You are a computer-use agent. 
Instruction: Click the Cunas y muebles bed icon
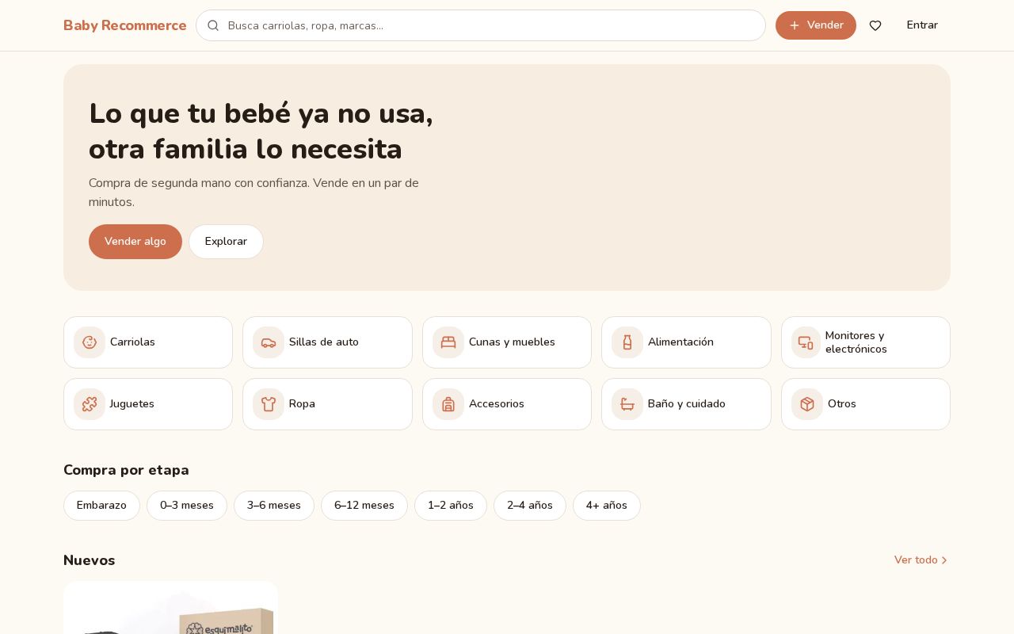click(x=448, y=342)
